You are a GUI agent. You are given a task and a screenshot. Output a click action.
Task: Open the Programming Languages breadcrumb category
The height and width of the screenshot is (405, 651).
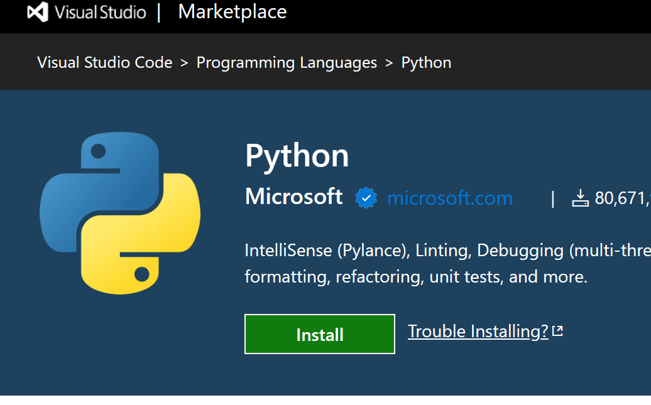pyautogui.click(x=287, y=62)
